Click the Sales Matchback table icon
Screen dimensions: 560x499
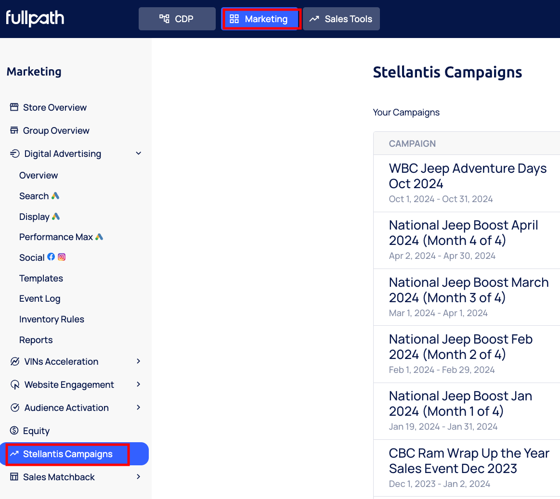pyautogui.click(x=14, y=477)
